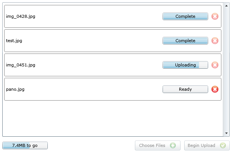The image size is (232, 153).
Task: Click the green plus icon in Choose Files
Action: click(x=173, y=145)
